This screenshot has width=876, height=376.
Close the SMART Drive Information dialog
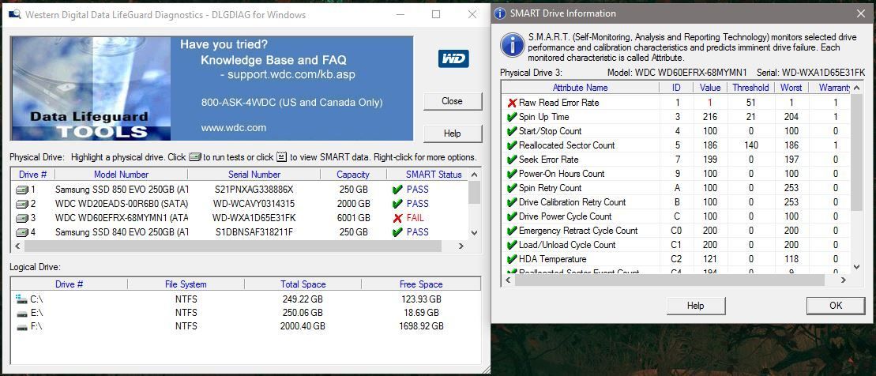tap(861, 13)
